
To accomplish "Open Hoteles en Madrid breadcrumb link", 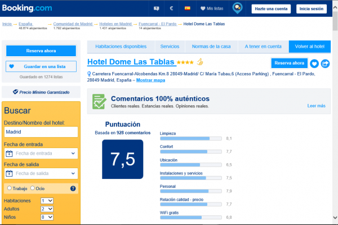I will tap(115, 24).
